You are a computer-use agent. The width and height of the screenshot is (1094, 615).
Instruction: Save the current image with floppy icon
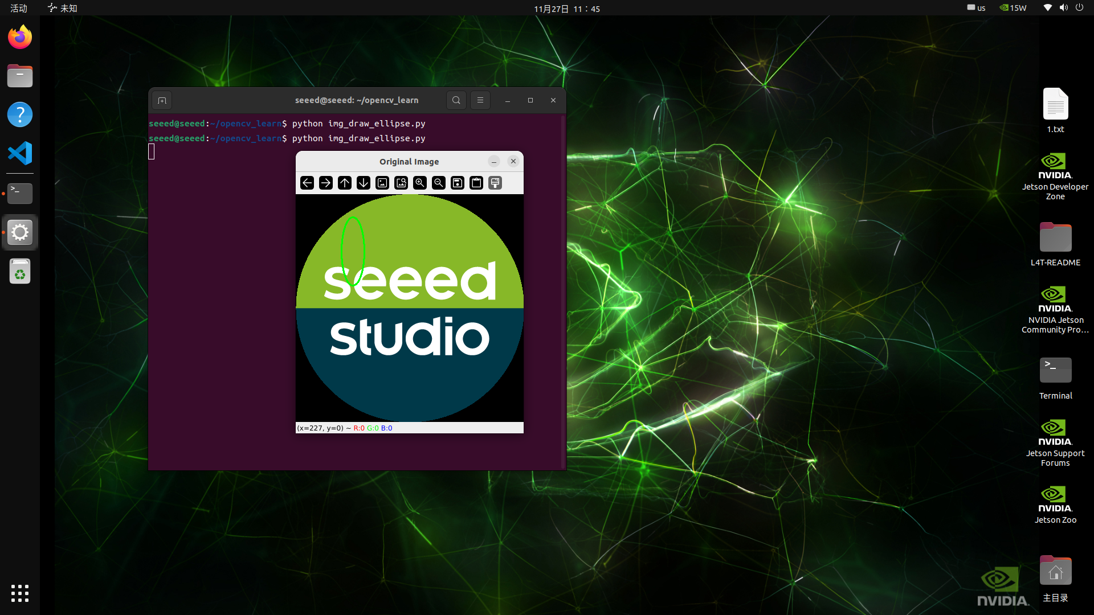[x=458, y=183]
